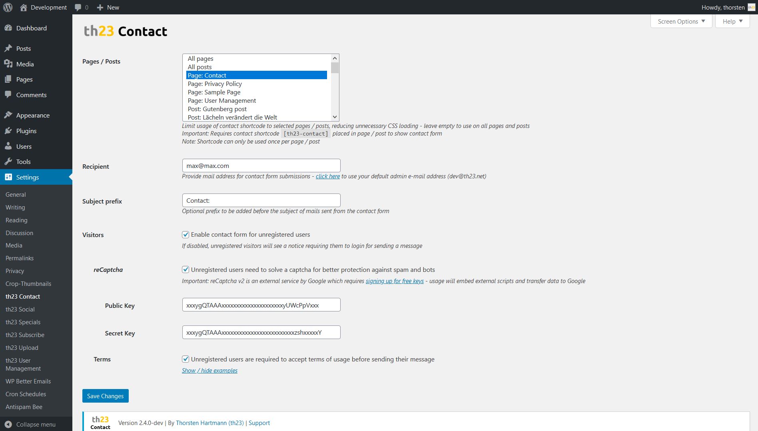Select All posts in the list
The width and height of the screenshot is (758, 431).
coord(257,67)
